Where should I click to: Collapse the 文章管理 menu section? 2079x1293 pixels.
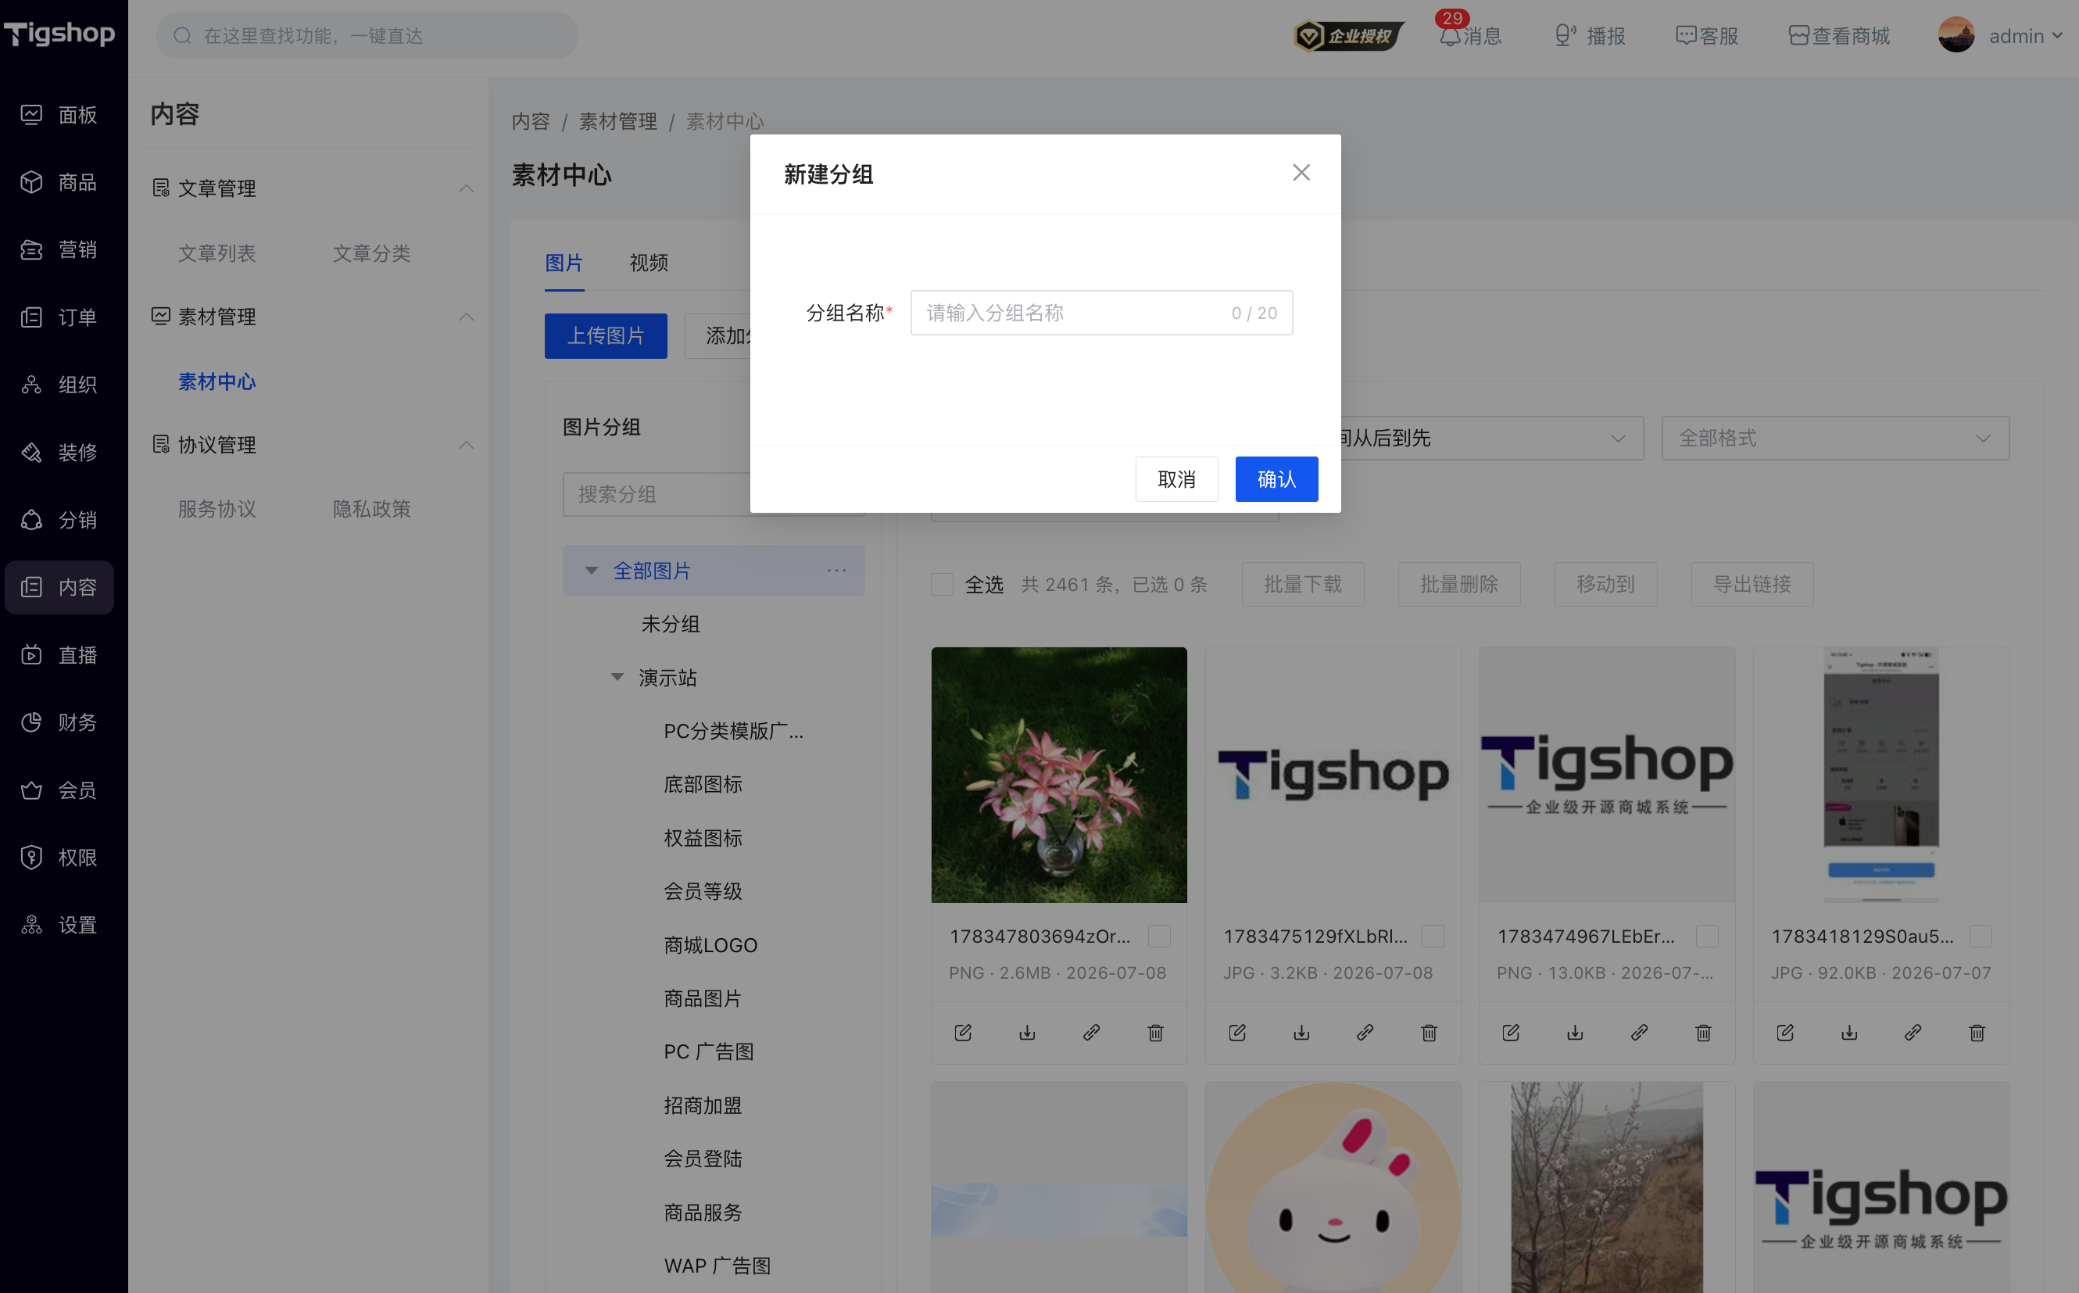[466, 188]
